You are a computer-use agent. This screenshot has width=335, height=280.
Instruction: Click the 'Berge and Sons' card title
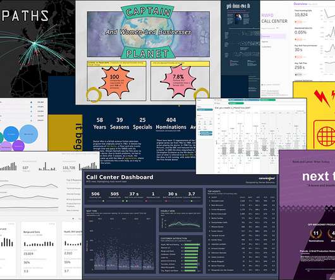pyautogui.click(x=32, y=232)
